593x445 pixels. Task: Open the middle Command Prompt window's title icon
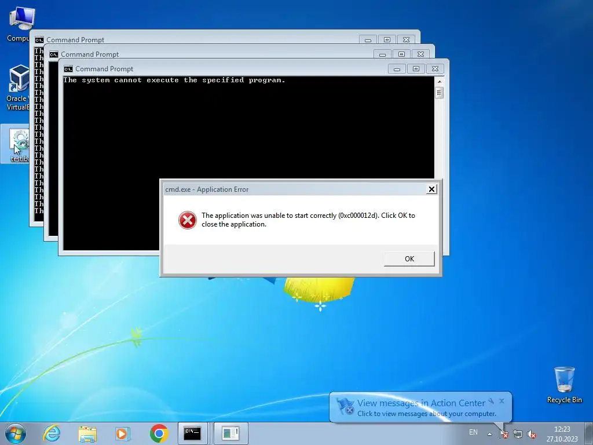coord(54,54)
